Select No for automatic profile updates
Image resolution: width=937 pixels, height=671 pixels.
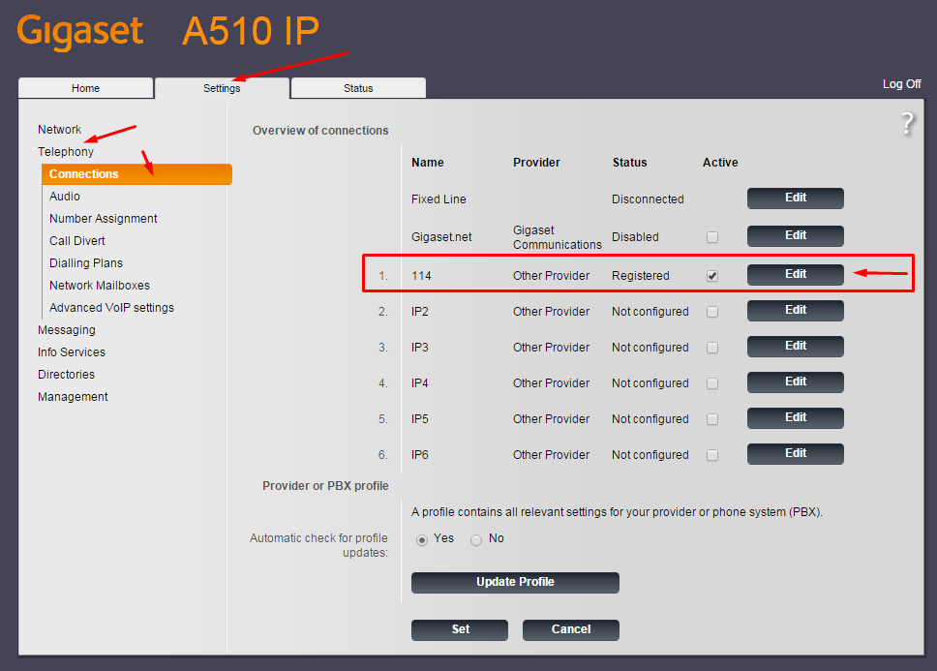point(476,540)
